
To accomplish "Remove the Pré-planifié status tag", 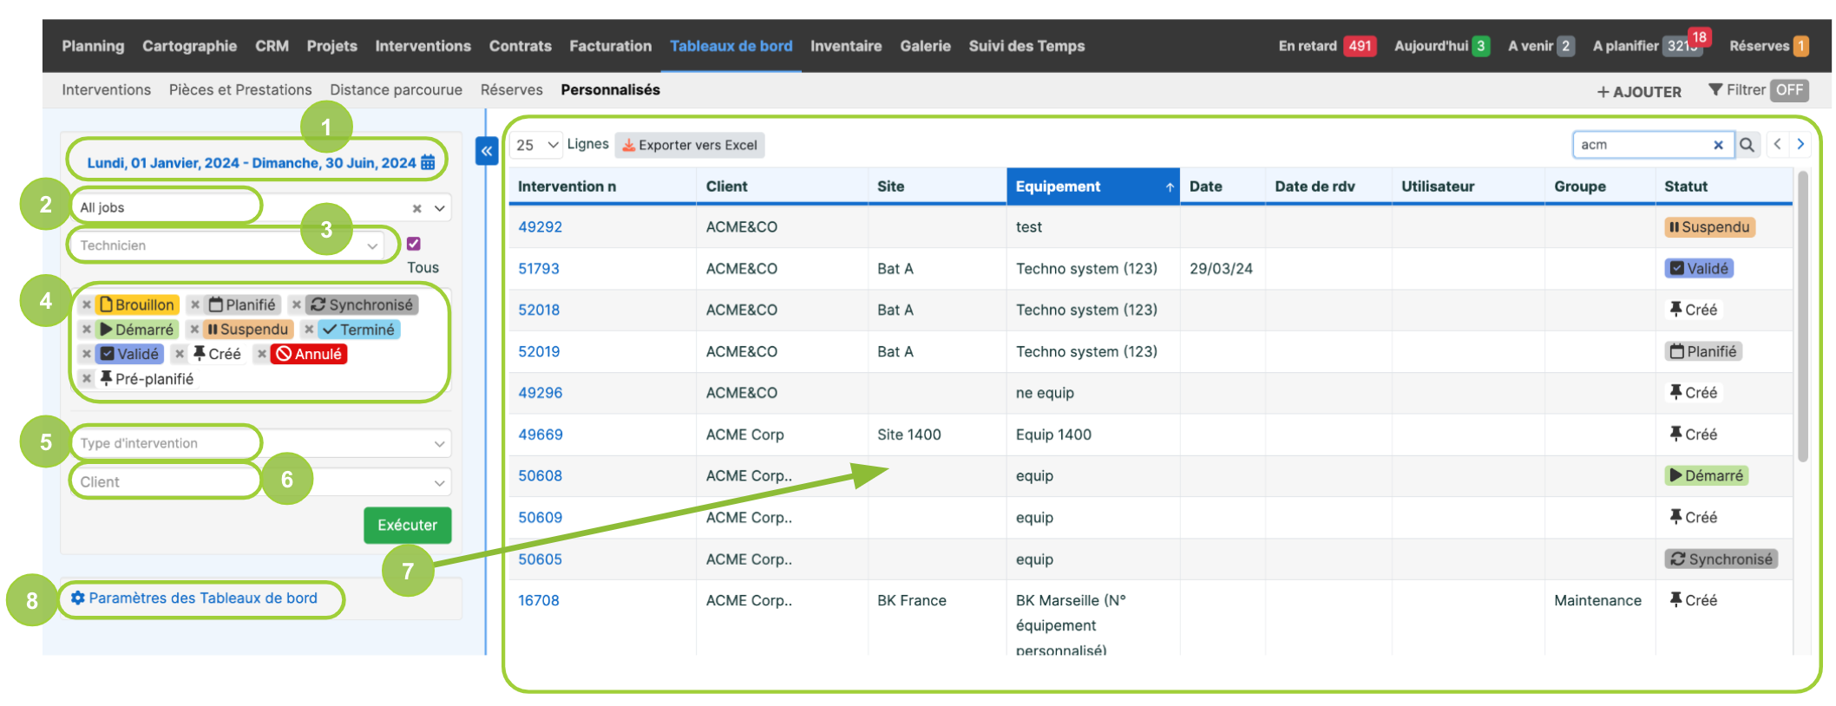I will pos(87,378).
